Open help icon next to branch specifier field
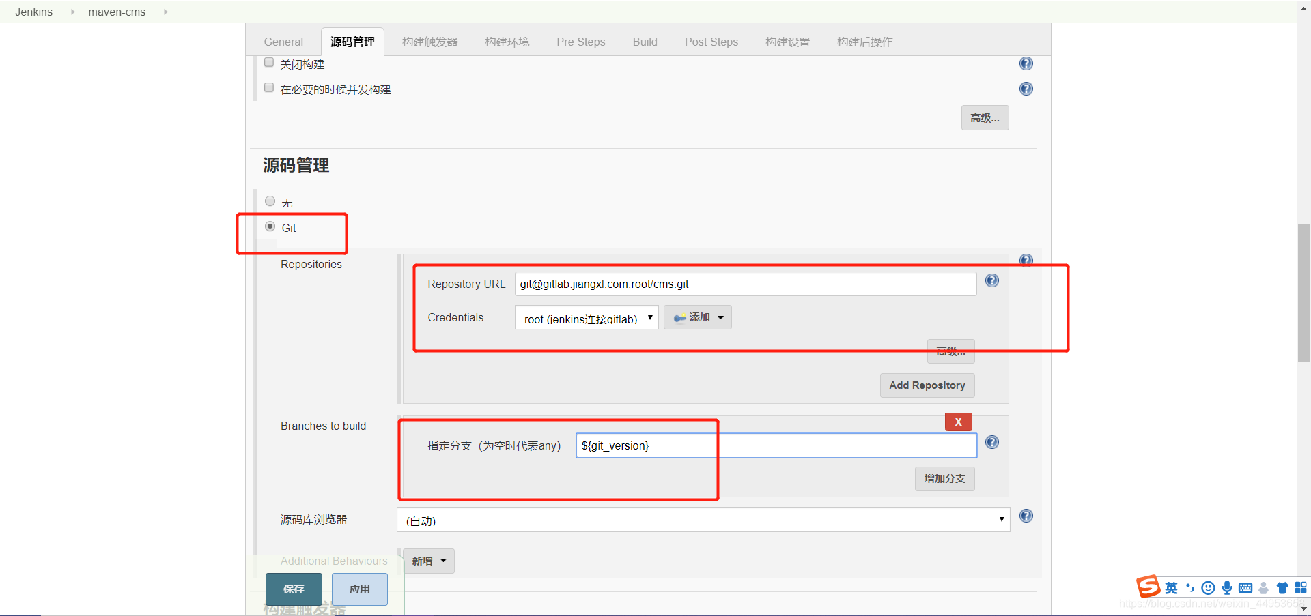This screenshot has height=616, width=1311. click(992, 442)
